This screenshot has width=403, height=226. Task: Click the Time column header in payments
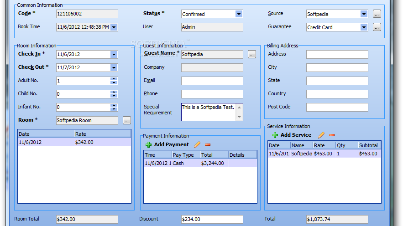tap(158, 155)
